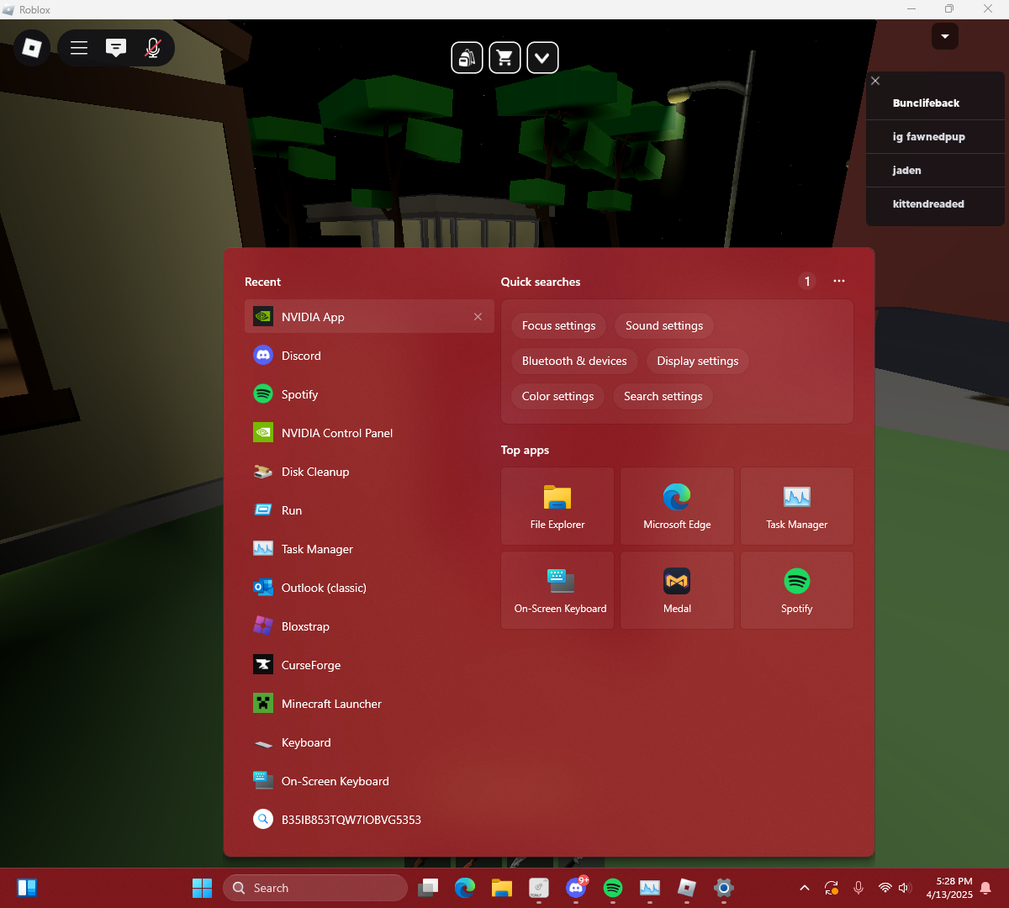Open the Roblox hamburger menu
Screen dimensions: 1009x908
79,48
